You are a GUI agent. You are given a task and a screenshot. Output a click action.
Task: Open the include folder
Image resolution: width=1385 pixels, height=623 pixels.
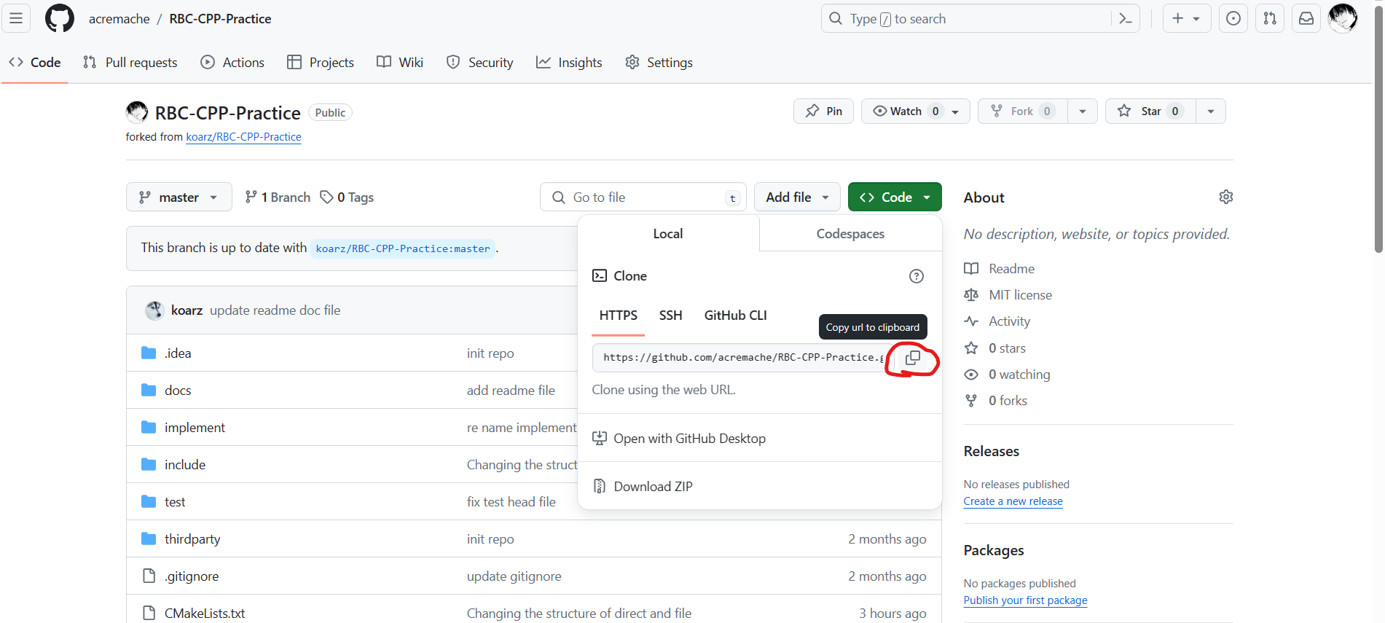tap(185, 465)
